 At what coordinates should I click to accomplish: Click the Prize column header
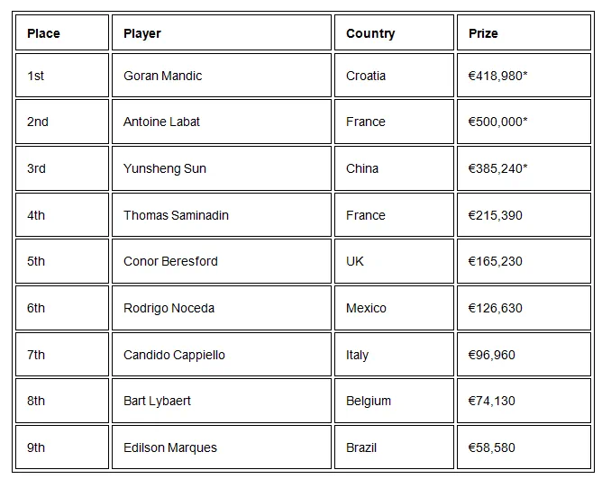(483, 33)
